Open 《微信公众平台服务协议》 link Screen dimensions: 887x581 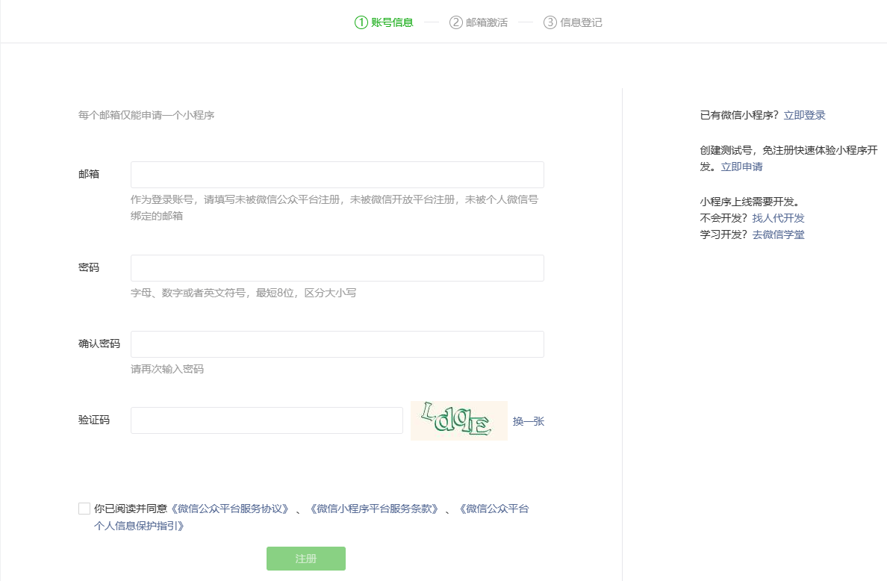click(229, 509)
